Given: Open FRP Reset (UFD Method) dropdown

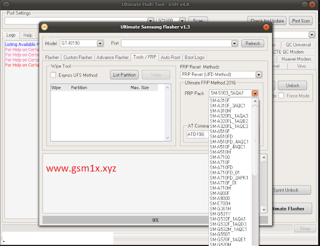Looking at the screenshot, I should pyautogui.click(x=258, y=74).
